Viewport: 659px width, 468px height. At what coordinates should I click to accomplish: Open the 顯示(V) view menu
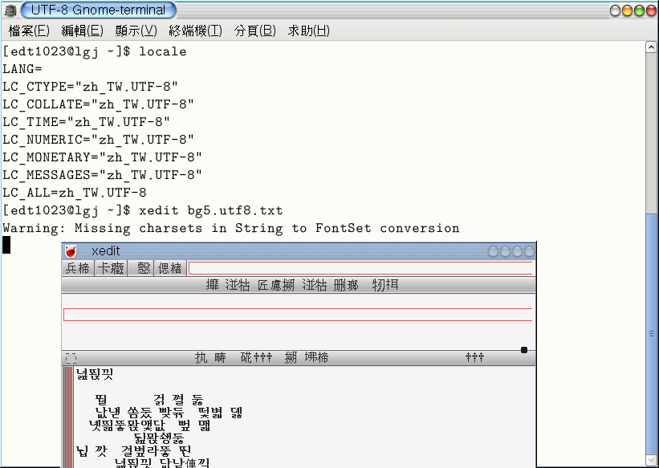tap(136, 31)
